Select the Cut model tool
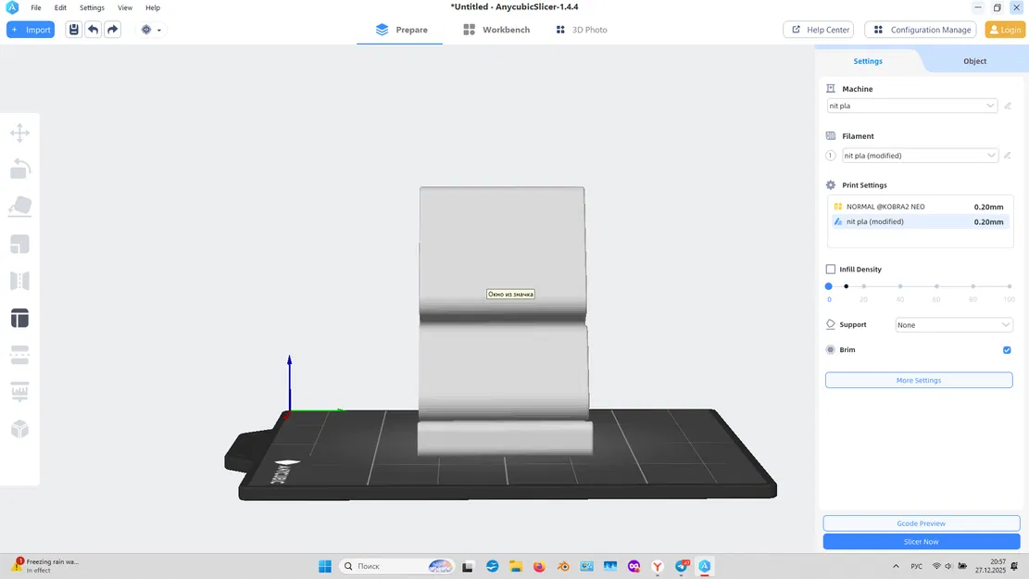The height and width of the screenshot is (579, 1029). coord(19,355)
